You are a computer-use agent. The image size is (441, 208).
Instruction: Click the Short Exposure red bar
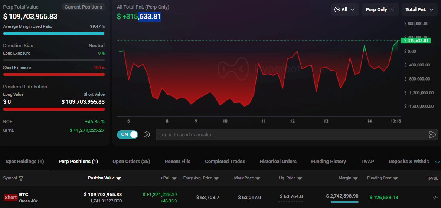click(x=54, y=75)
